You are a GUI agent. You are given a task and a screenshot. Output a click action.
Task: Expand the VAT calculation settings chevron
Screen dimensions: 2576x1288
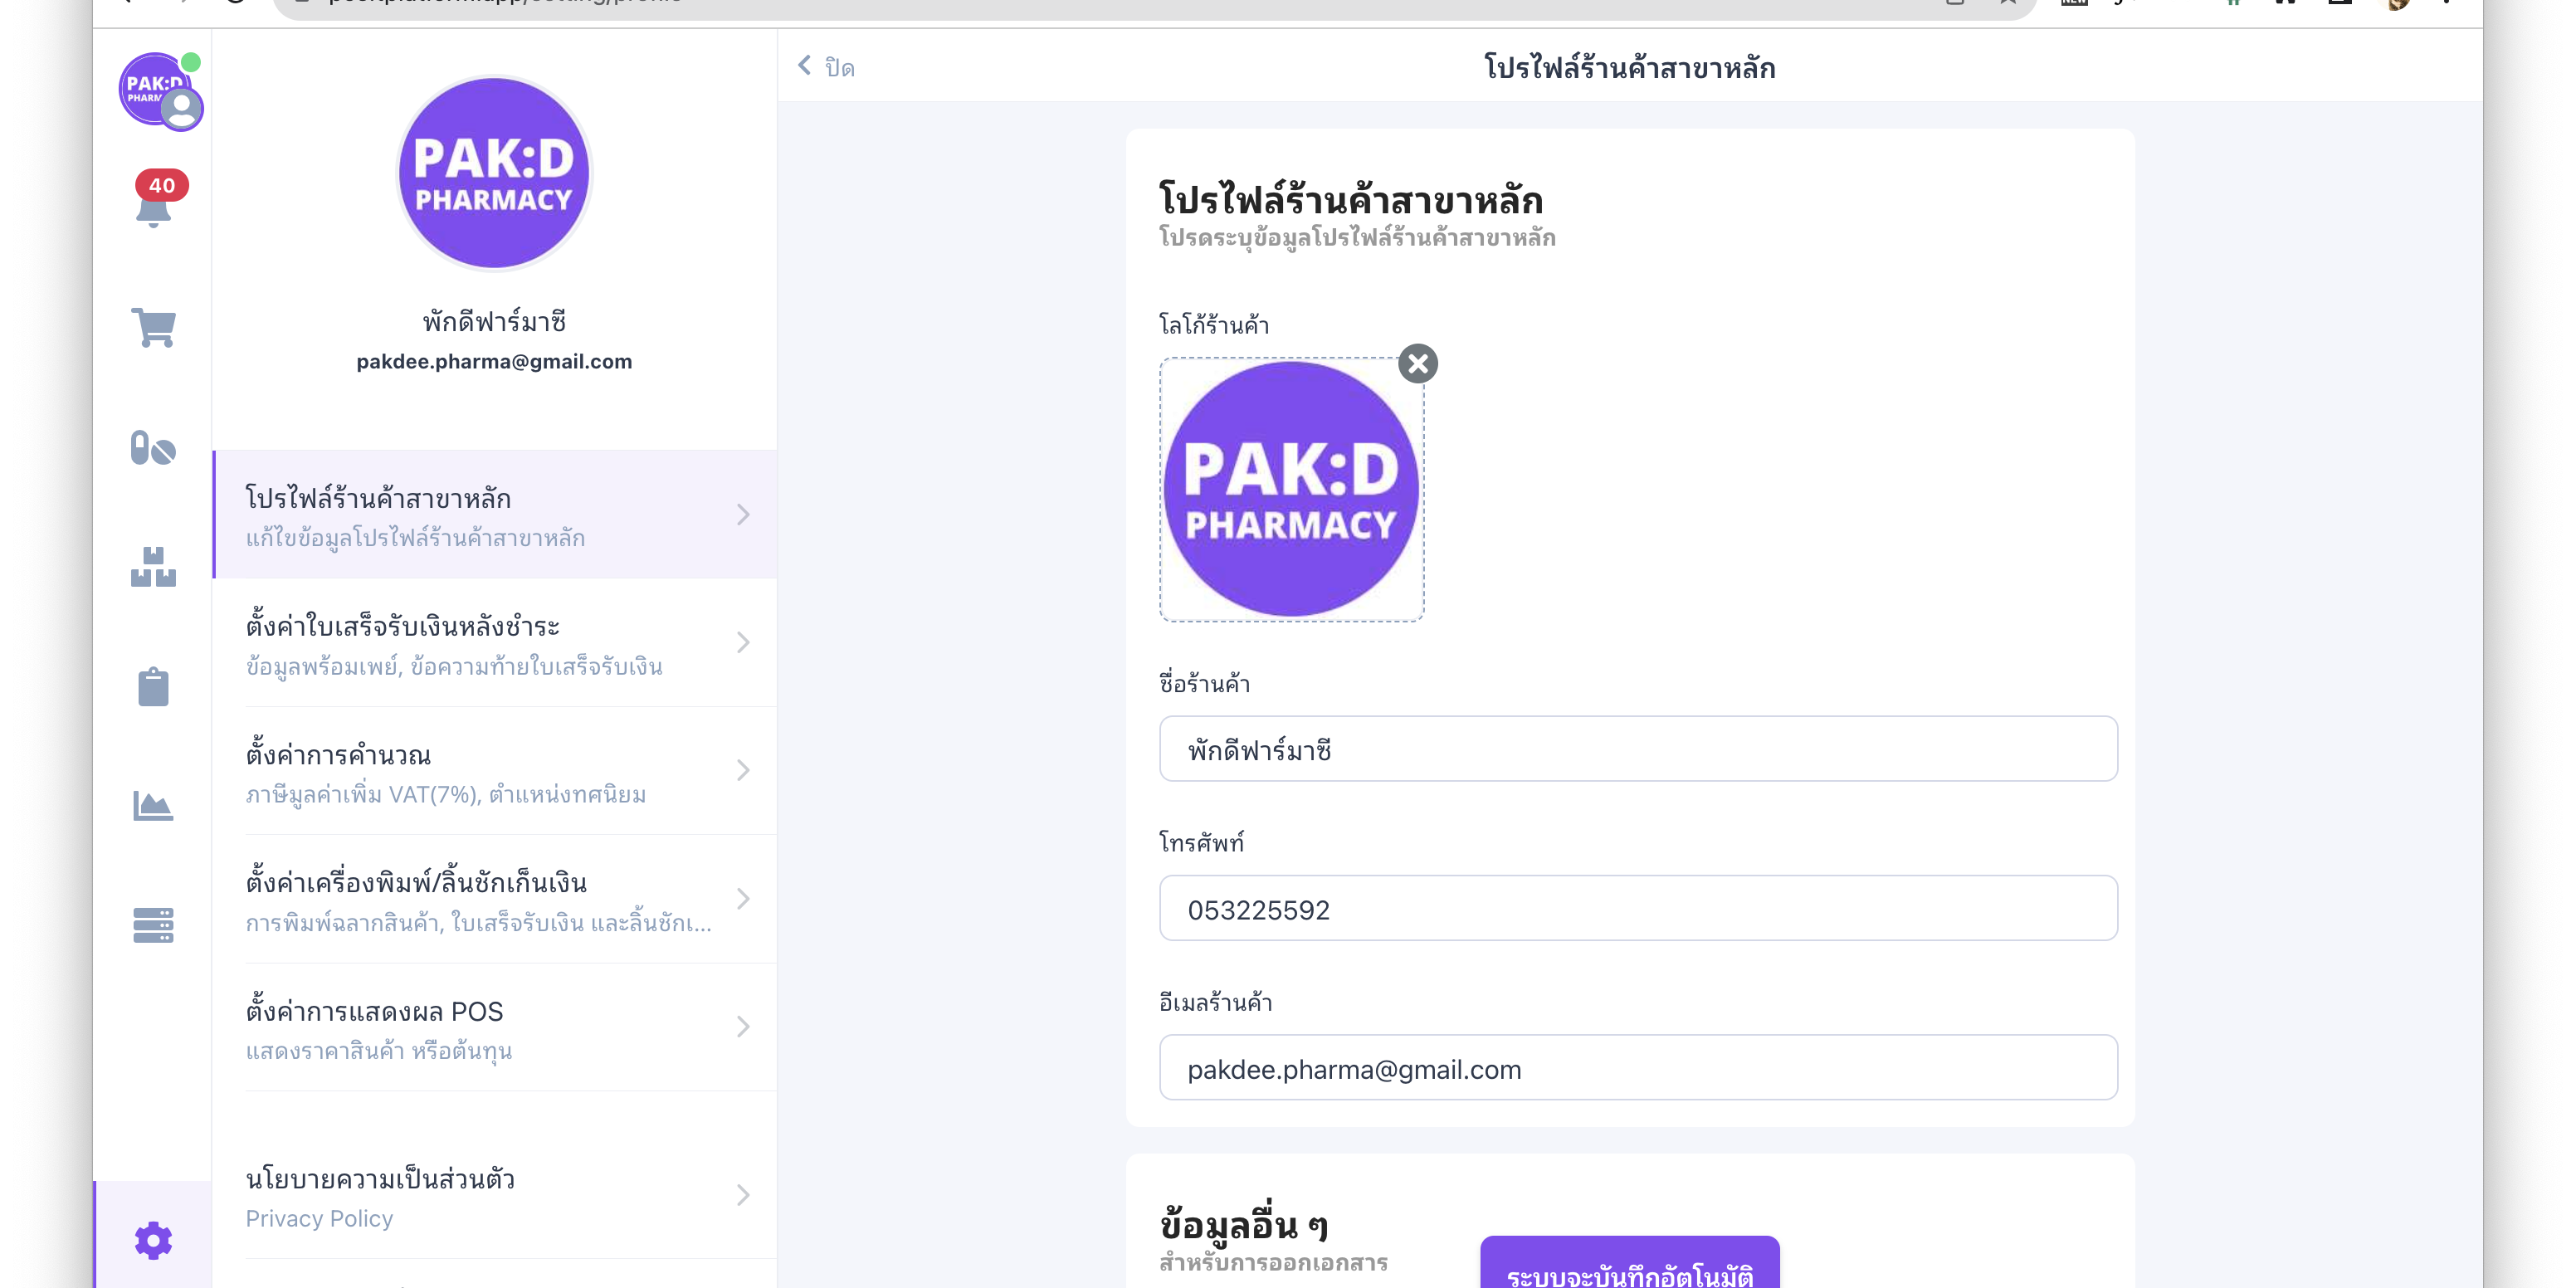pyautogui.click(x=743, y=770)
